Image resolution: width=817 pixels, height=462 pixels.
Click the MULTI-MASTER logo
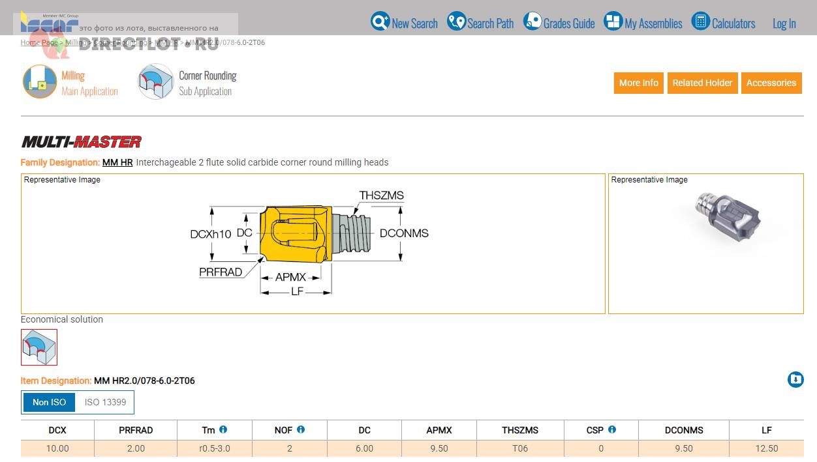(x=82, y=141)
